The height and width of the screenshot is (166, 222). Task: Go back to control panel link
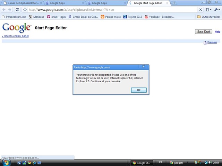pyautogui.click(x=15, y=36)
